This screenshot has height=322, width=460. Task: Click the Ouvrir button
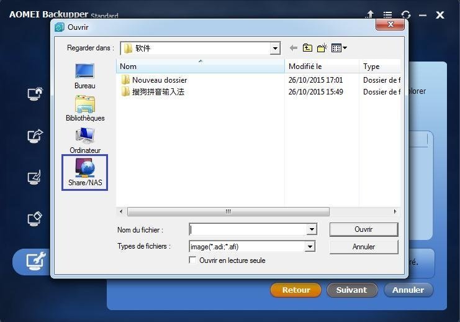coord(364,229)
